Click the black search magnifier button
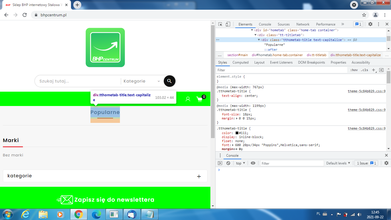The image size is (391, 220). click(169, 81)
